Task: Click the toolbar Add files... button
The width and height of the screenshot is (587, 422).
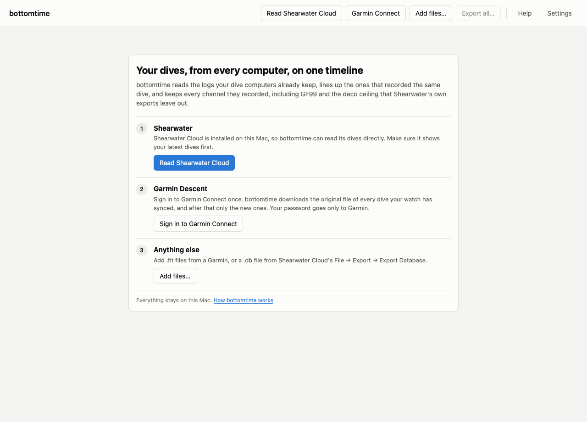Action: coord(431,13)
